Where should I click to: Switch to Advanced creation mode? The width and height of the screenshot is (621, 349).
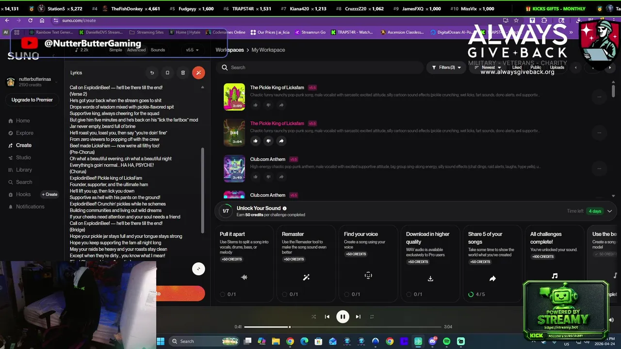[136, 50]
